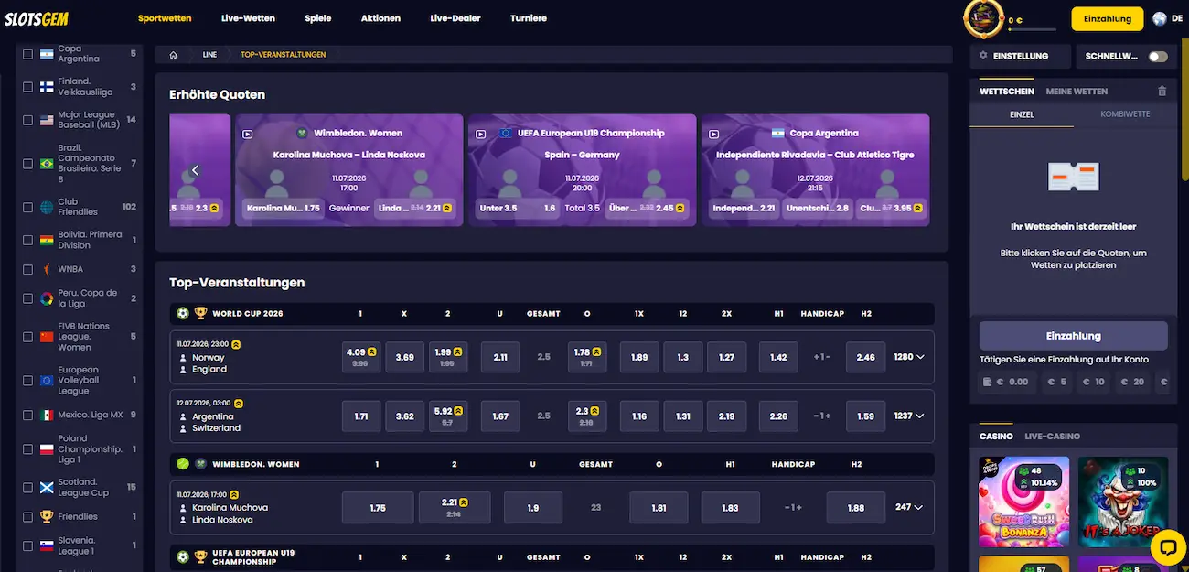The image size is (1189, 572).
Task: Click the settings gear next to Einstellung
Action: 983,56
